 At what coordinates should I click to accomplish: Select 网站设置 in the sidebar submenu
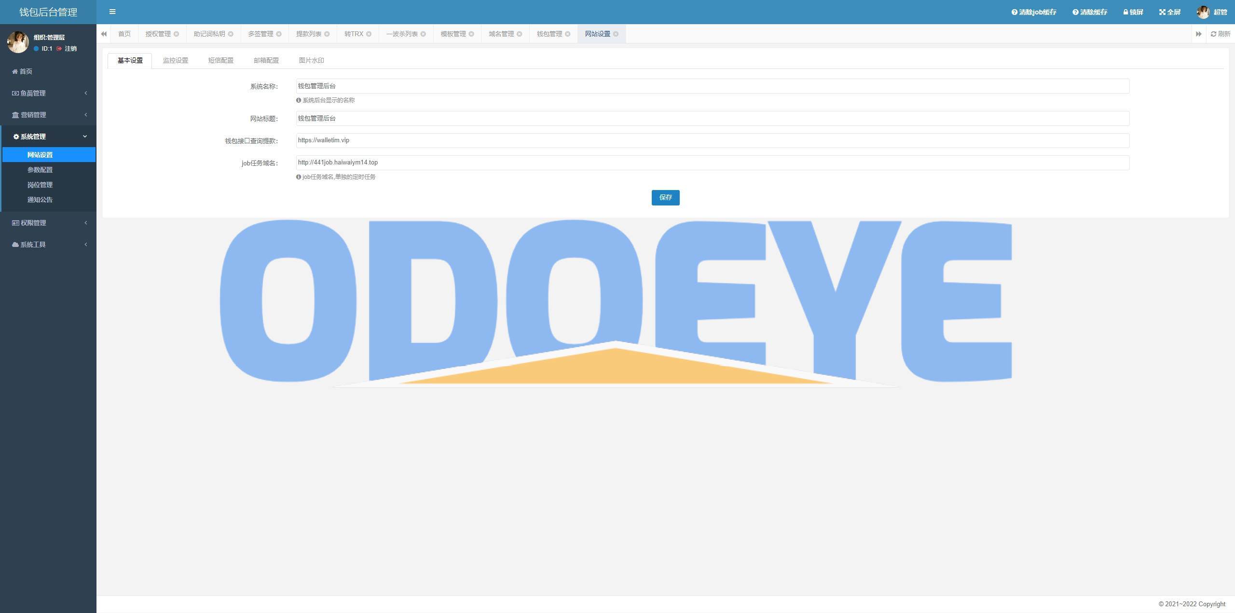point(49,155)
